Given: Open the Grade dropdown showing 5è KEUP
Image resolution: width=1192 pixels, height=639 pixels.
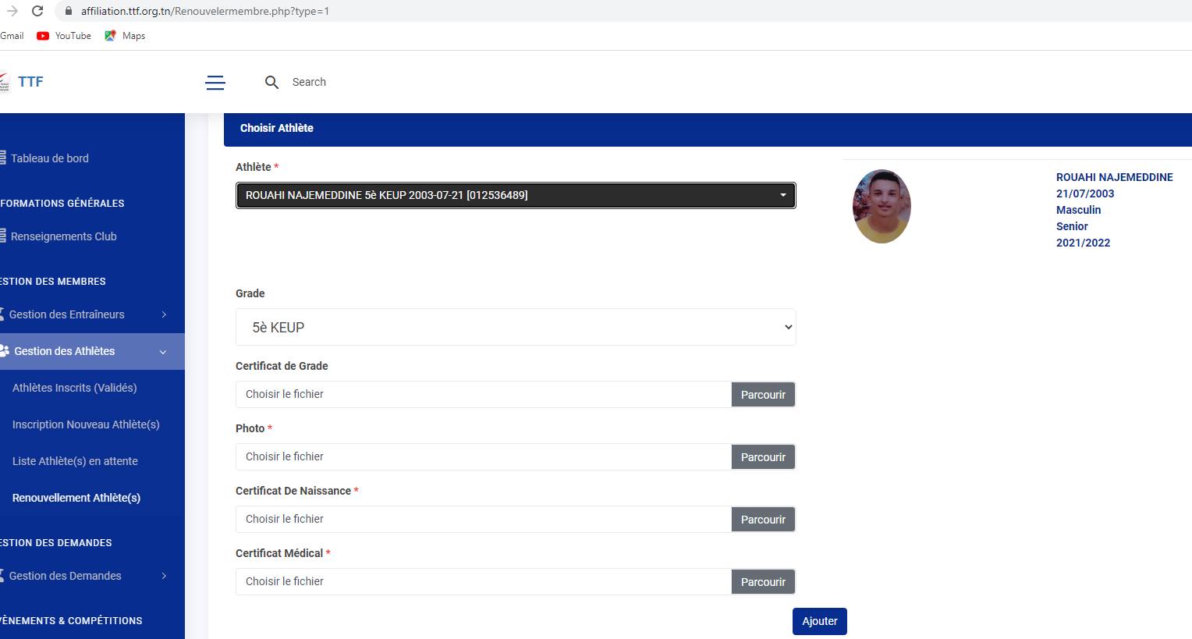Looking at the screenshot, I should click(x=515, y=328).
